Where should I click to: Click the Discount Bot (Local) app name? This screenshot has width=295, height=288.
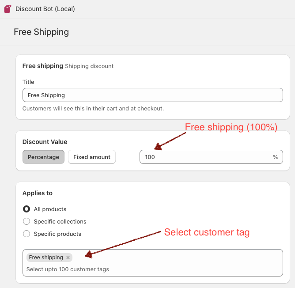[45, 9]
